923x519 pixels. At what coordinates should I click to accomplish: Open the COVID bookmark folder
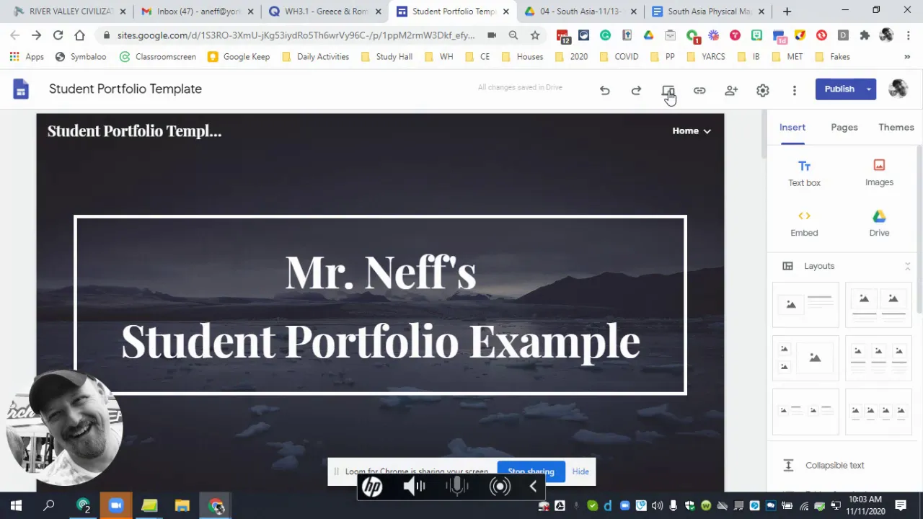[x=618, y=56]
